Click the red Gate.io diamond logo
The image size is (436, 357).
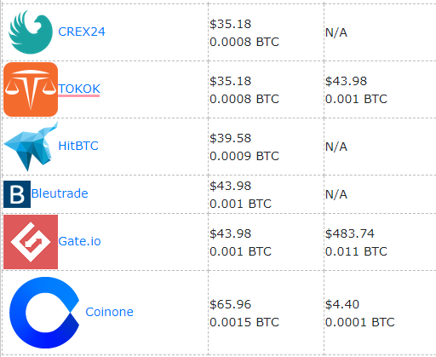31,242
